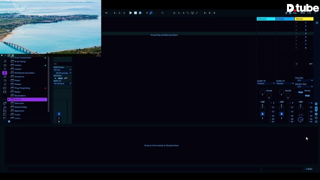Open the All Channels dropdown
Screen dimensions: 320x180
pyautogui.click(x=62, y=73)
